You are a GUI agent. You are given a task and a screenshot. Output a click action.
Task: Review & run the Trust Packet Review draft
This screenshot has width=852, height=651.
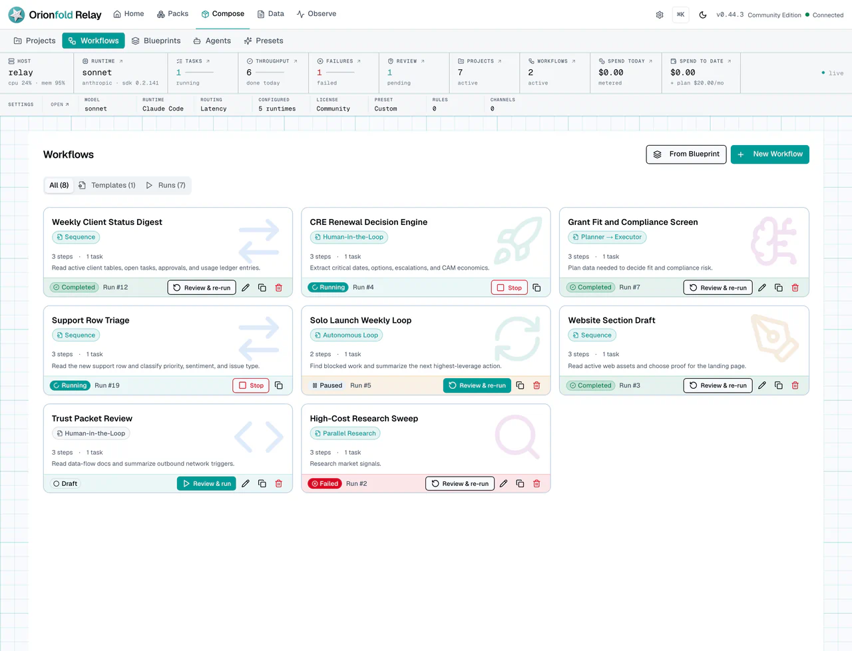pyautogui.click(x=206, y=484)
